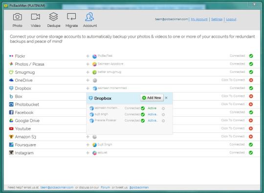Click the plus icon on the Instagram row
264x193 pixels.
click(x=88, y=153)
